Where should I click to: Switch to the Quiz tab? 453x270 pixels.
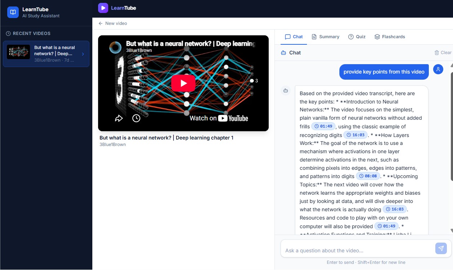pyautogui.click(x=357, y=37)
